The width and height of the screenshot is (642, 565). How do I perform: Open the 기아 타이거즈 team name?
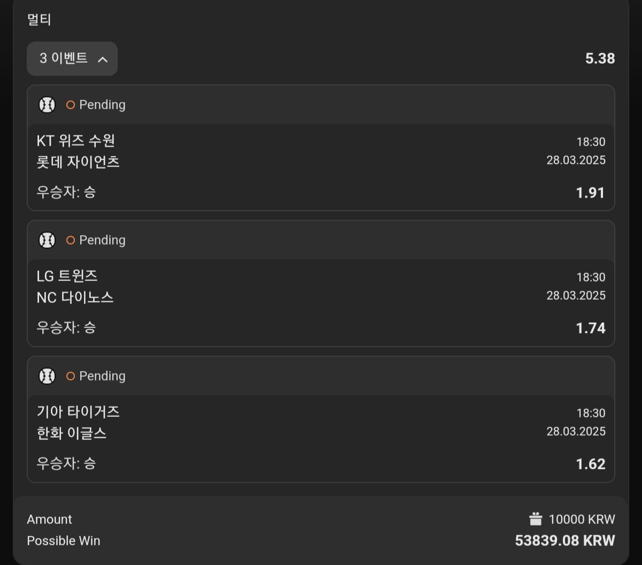click(x=78, y=412)
